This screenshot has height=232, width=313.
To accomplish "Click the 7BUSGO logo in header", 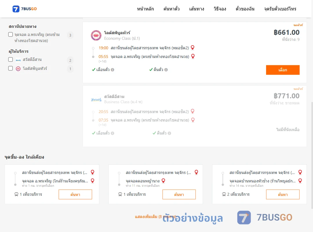I will click(x=25, y=9).
